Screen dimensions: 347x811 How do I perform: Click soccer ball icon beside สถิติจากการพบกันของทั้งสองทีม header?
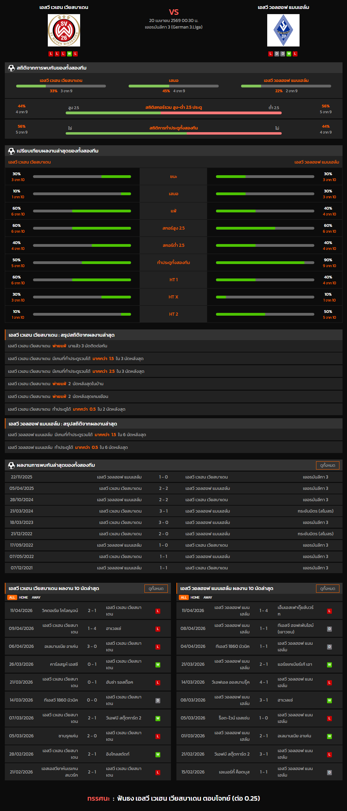(11, 68)
